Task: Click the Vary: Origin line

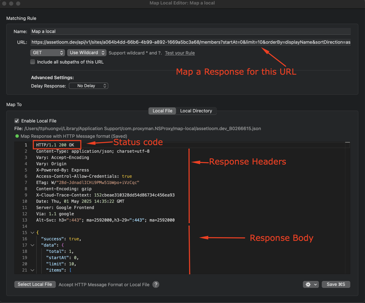Action: (x=51, y=164)
